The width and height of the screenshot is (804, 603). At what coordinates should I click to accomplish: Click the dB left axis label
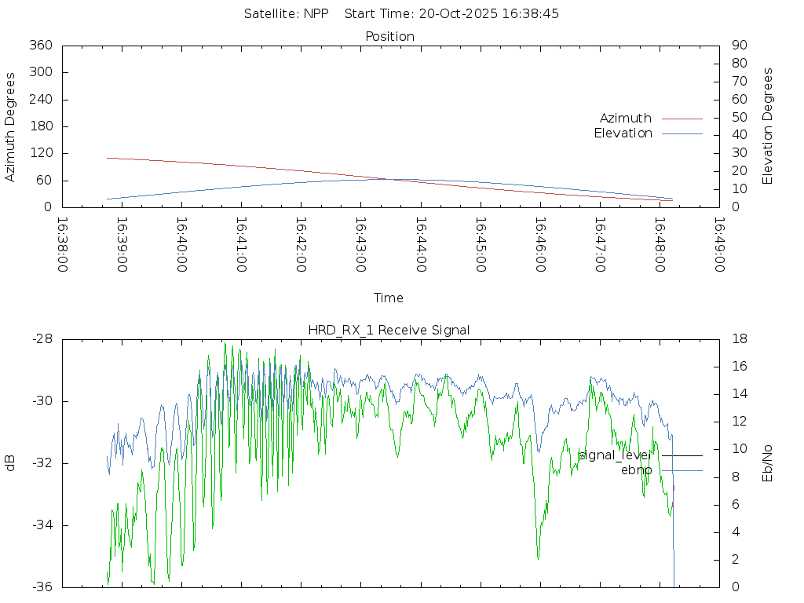pos(10,463)
